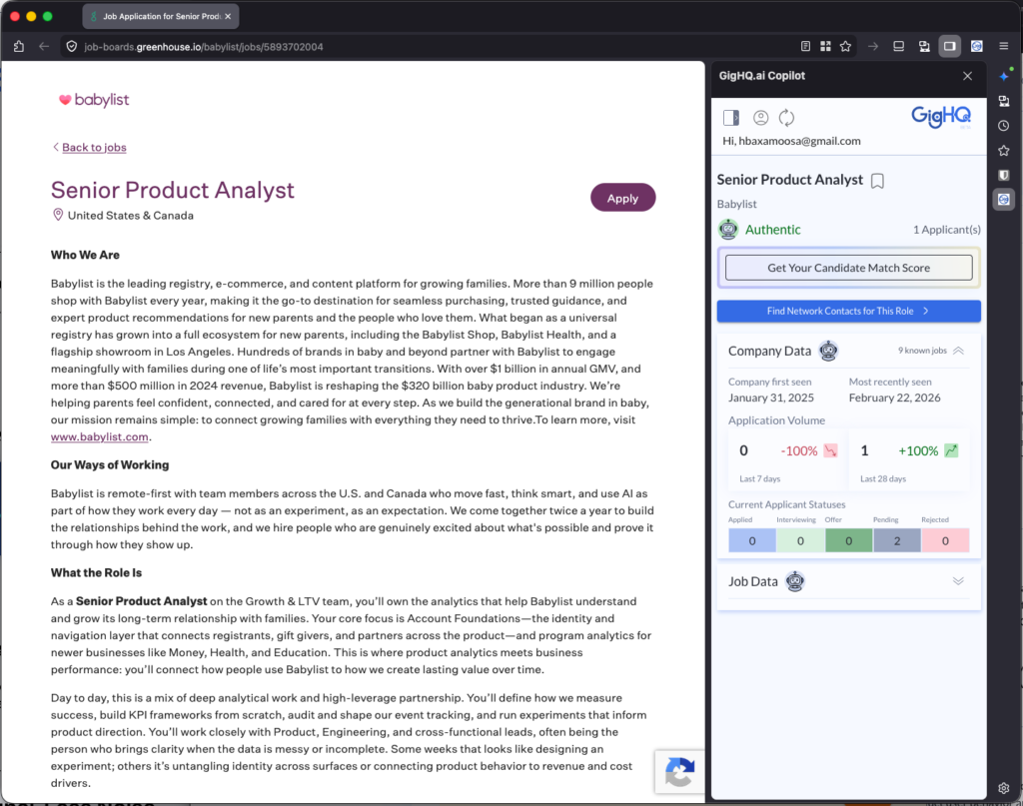Open sidebar AI sparkle icon

pos(1004,76)
